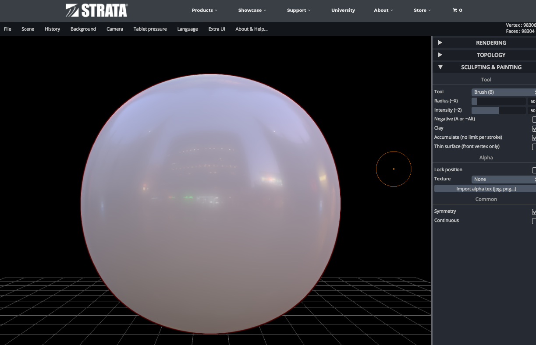The height and width of the screenshot is (345, 536).
Task: Open the Tool dropdown showing Brush (B)
Action: [x=503, y=92]
